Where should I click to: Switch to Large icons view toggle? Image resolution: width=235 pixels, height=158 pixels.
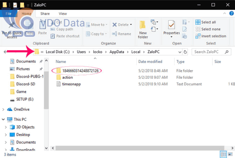point(230,154)
